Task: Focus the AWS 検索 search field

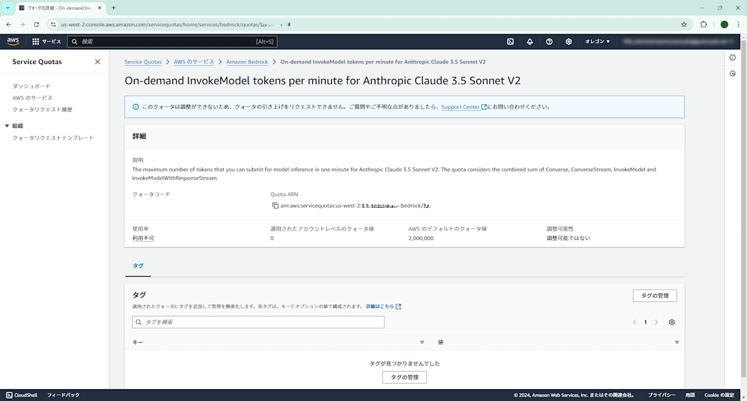Action: [x=172, y=42]
